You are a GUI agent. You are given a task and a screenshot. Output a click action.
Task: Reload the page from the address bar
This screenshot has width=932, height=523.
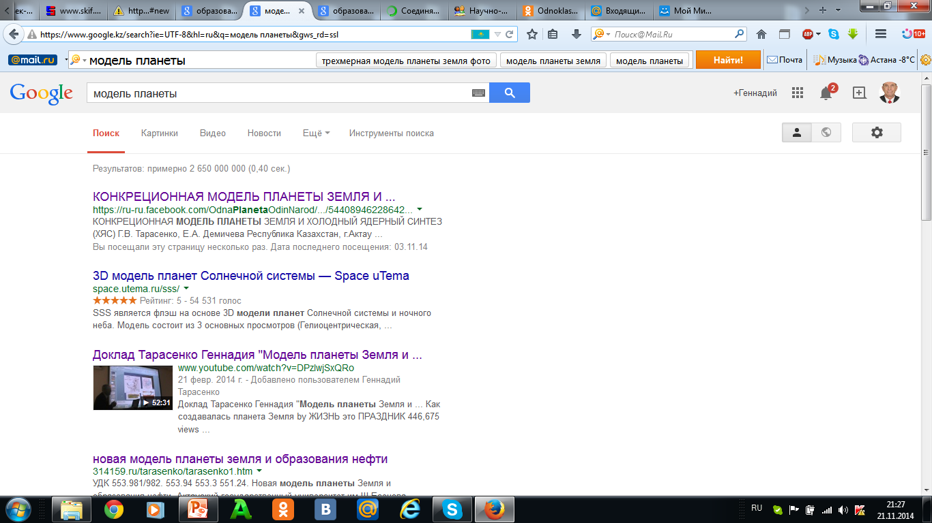[x=509, y=34]
